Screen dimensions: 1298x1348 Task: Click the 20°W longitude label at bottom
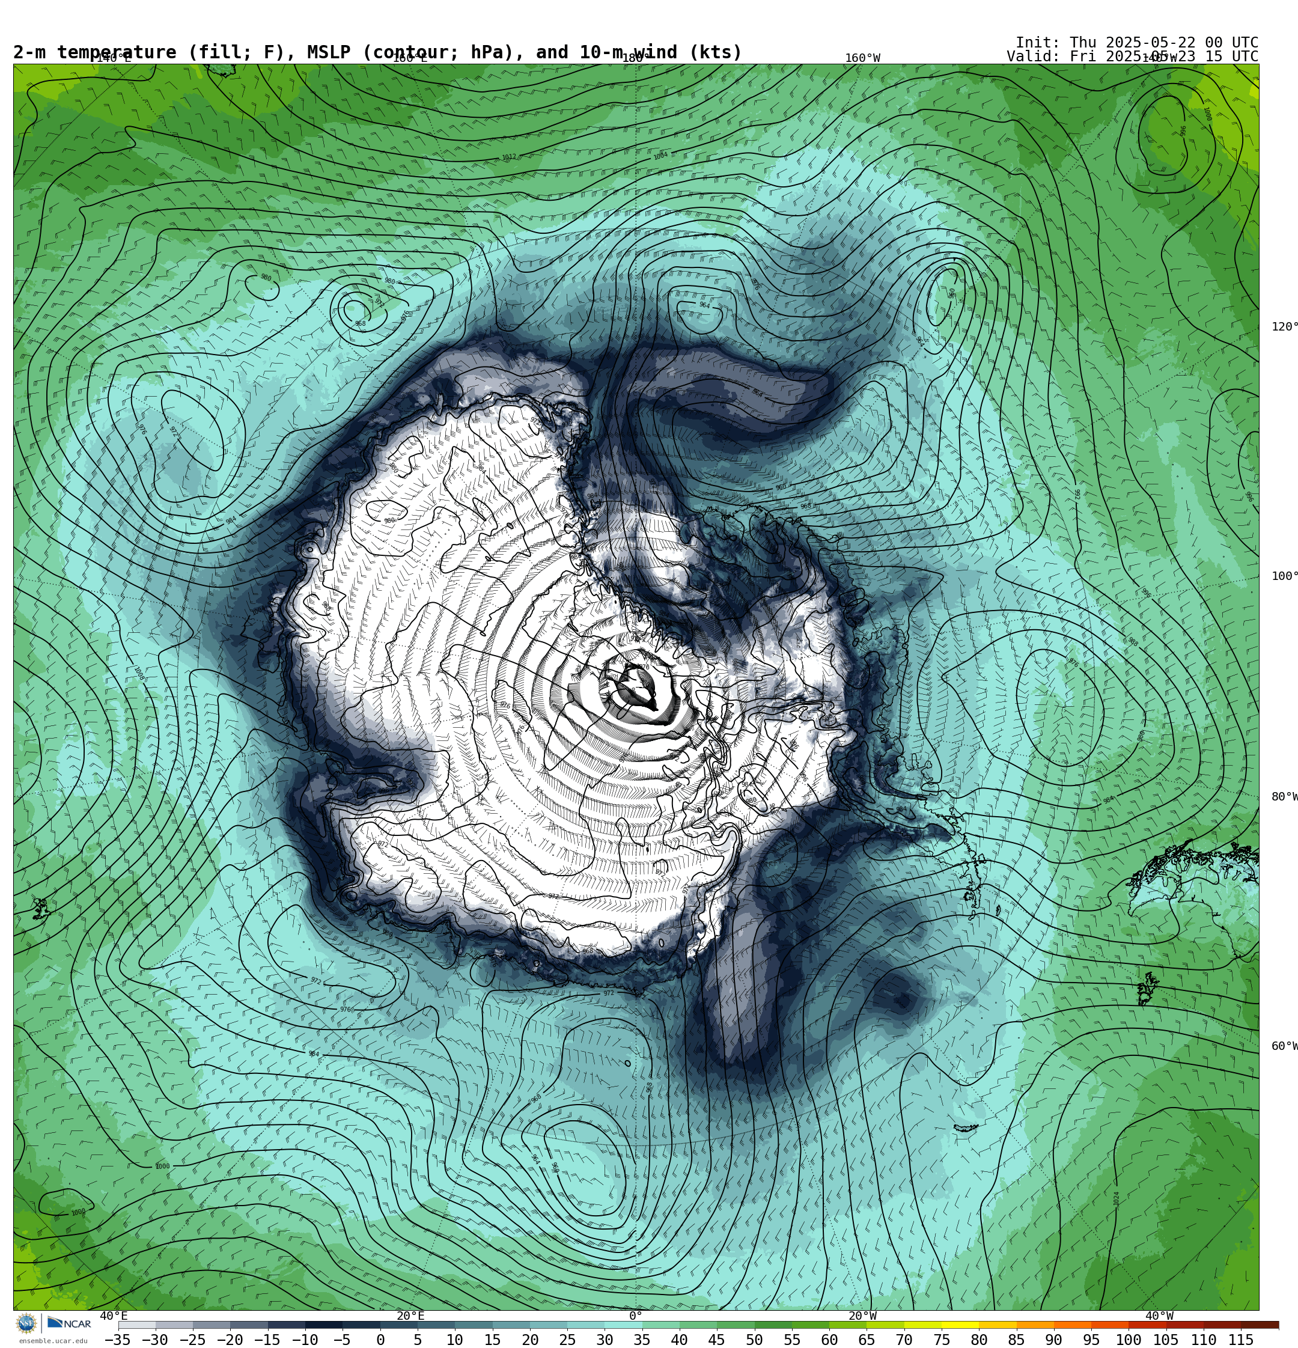click(x=862, y=1316)
